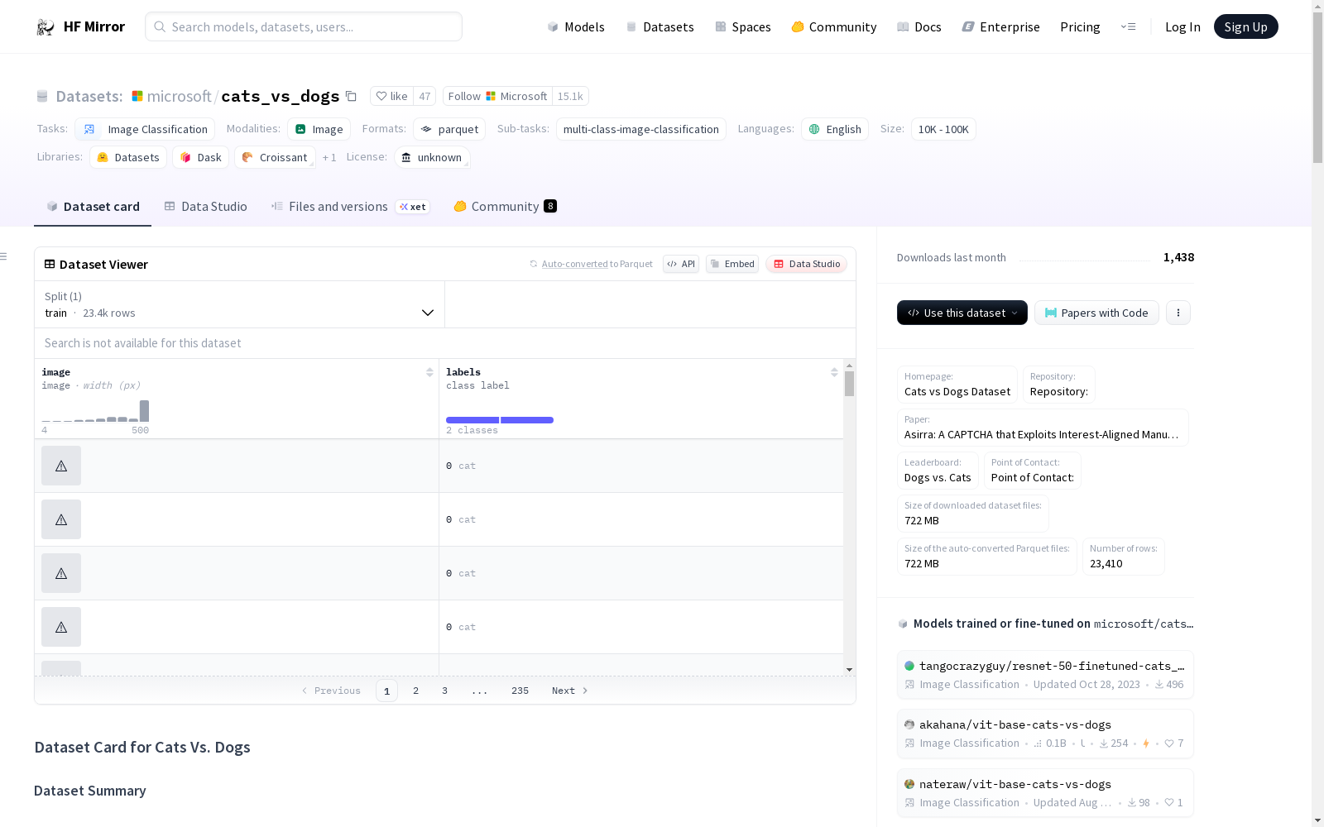The height and width of the screenshot is (827, 1324).
Task: Click the Log In link
Action: (1182, 26)
